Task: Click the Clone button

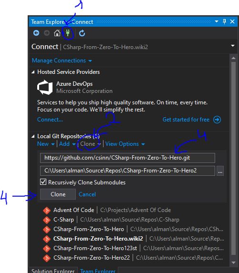Action: (58, 194)
